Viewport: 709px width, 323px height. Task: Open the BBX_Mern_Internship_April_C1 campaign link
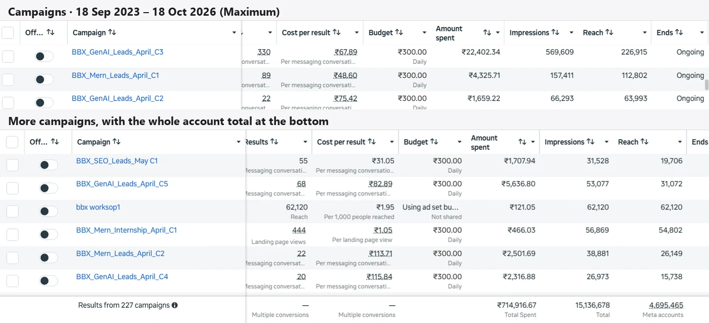pos(127,230)
